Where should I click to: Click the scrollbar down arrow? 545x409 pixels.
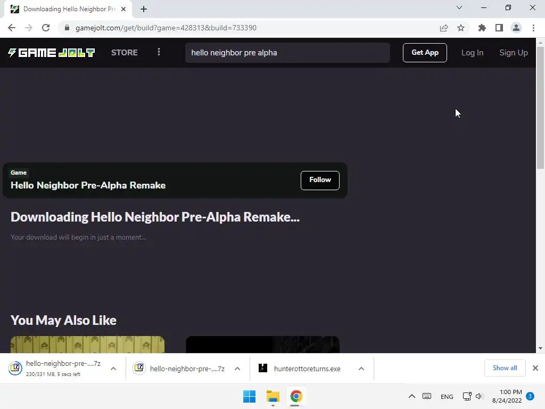pos(540,348)
